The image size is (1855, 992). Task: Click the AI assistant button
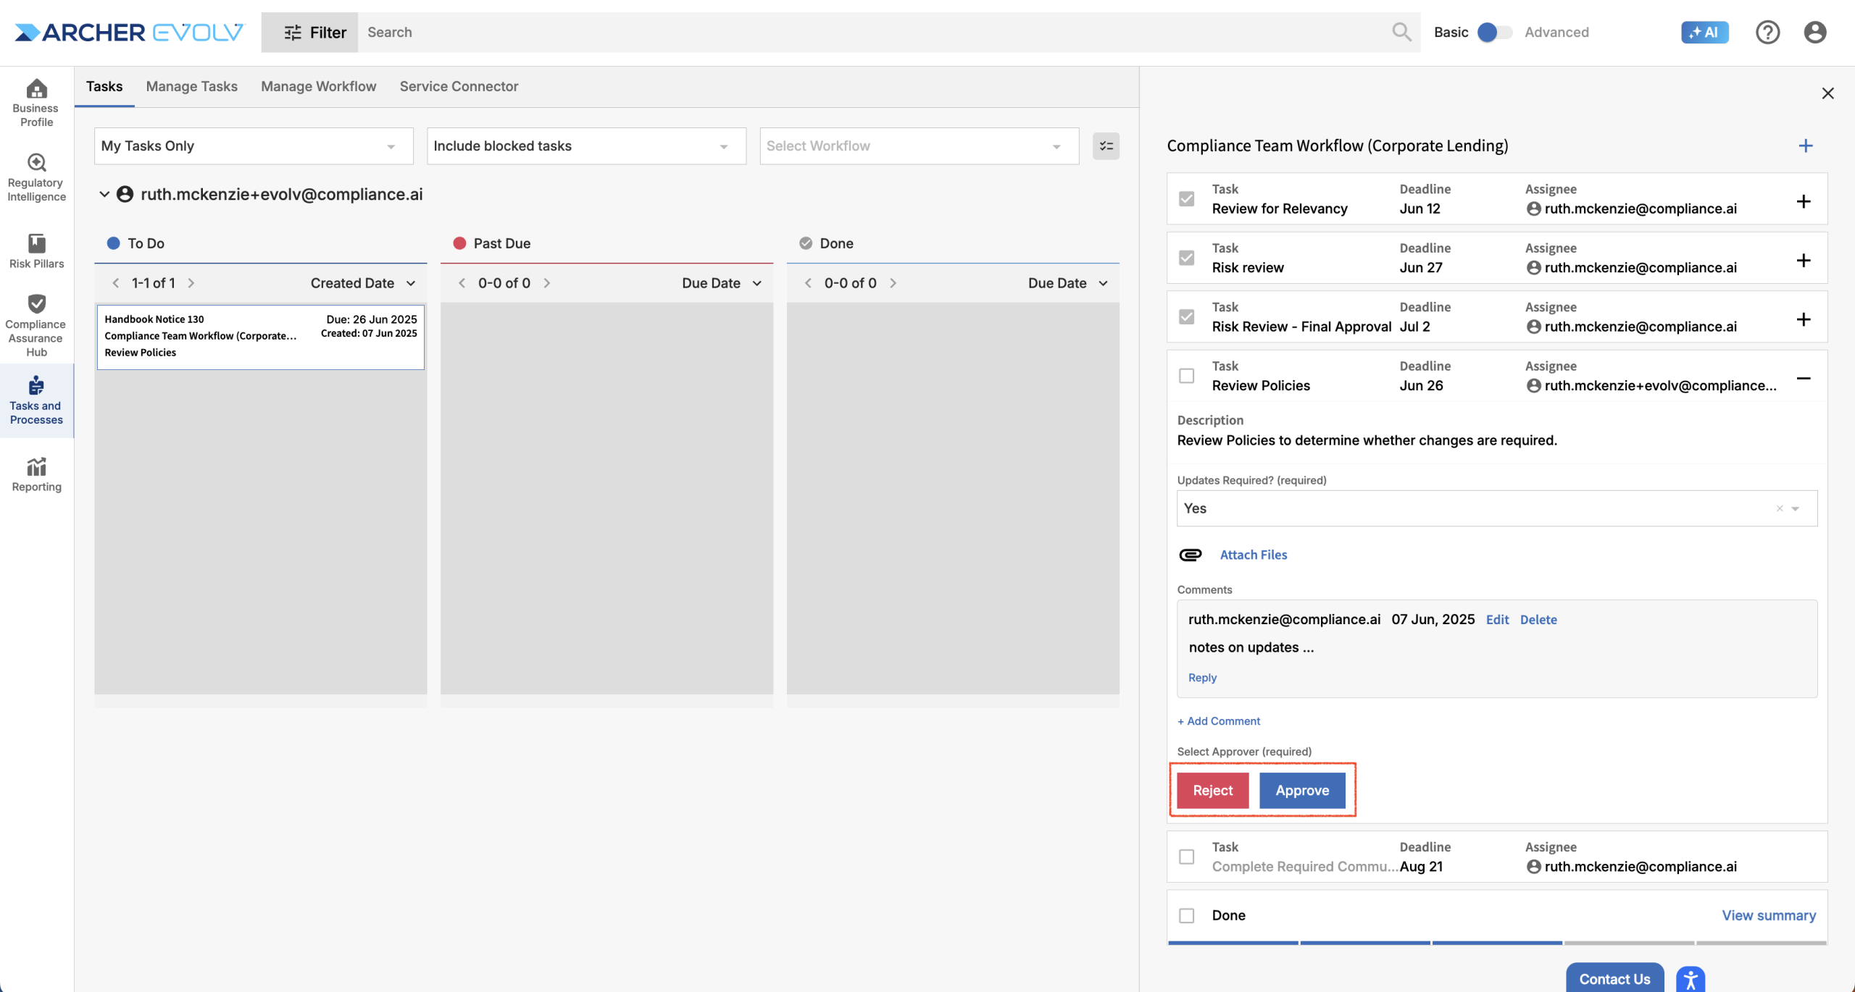[x=1704, y=32]
